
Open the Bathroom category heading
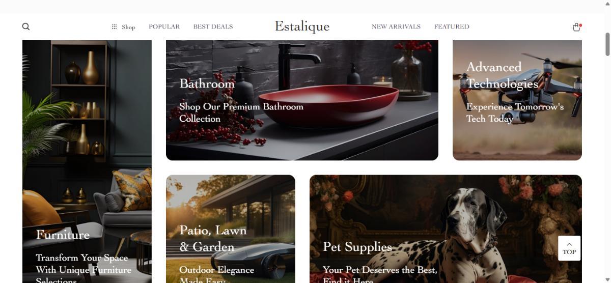point(207,83)
